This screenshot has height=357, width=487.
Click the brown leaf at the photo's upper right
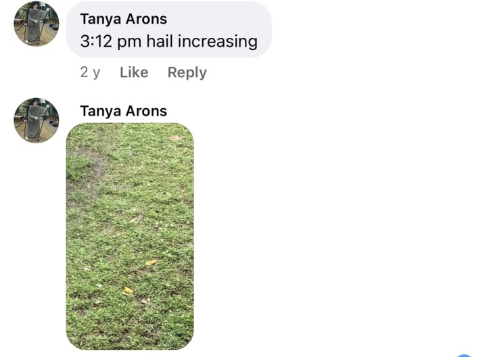tap(176, 138)
